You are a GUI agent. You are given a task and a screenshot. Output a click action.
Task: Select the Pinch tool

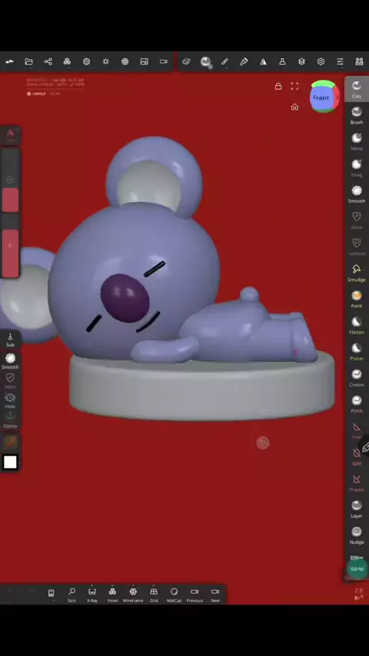point(357,404)
